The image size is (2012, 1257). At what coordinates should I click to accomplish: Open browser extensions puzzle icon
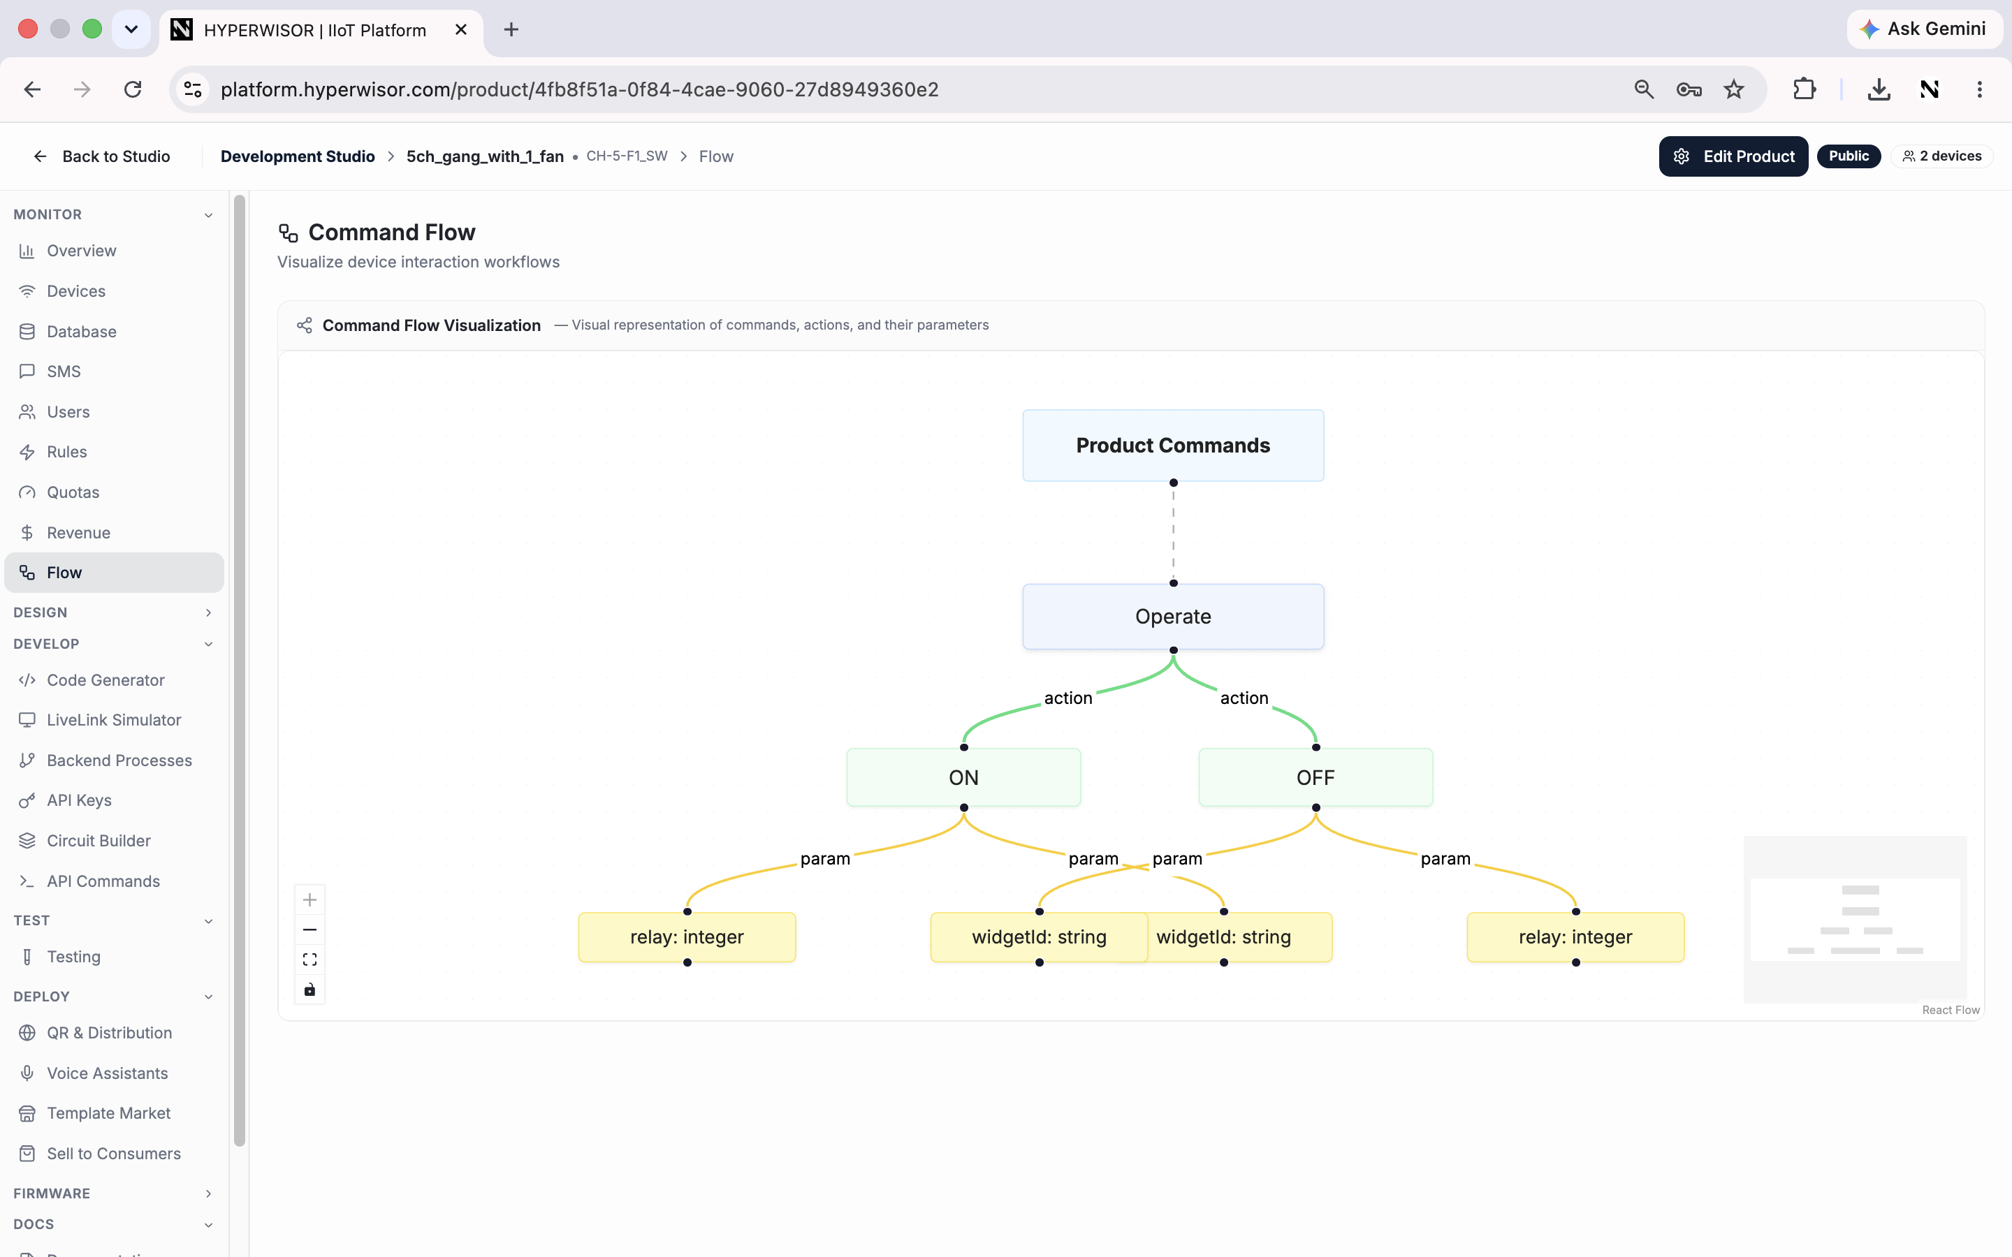click(1804, 89)
